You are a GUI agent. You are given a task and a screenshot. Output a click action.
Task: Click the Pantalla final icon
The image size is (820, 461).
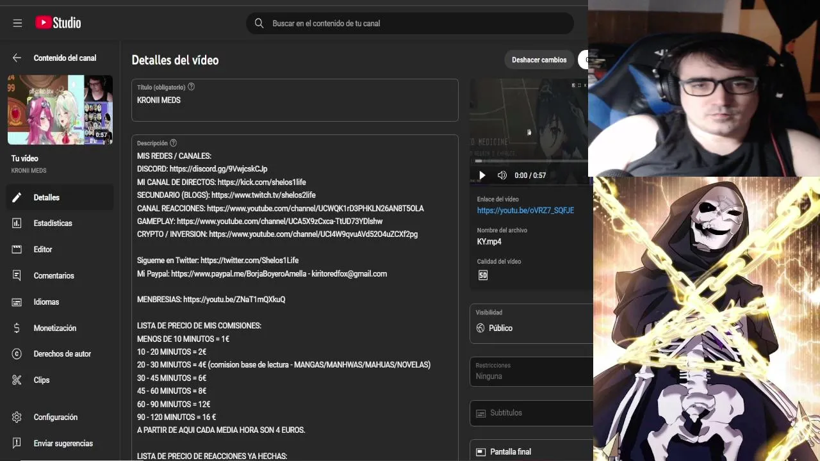click(481, 452)
